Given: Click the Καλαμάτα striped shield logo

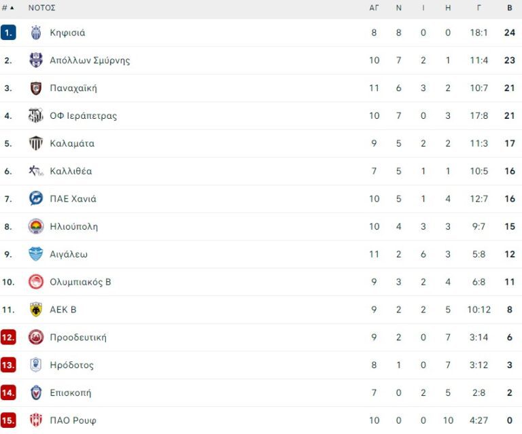Looking at the screenshot, I should point(36,143).
